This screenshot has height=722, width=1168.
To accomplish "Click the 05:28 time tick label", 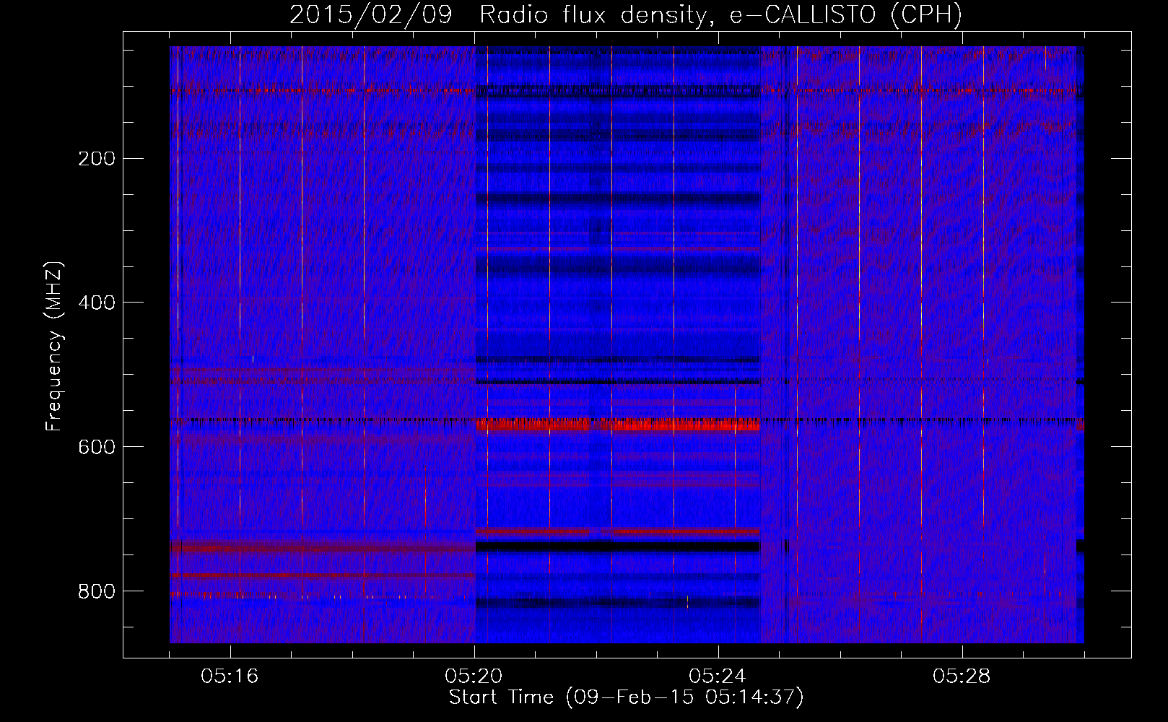I will pyautogui.click(x=962, y=677).
